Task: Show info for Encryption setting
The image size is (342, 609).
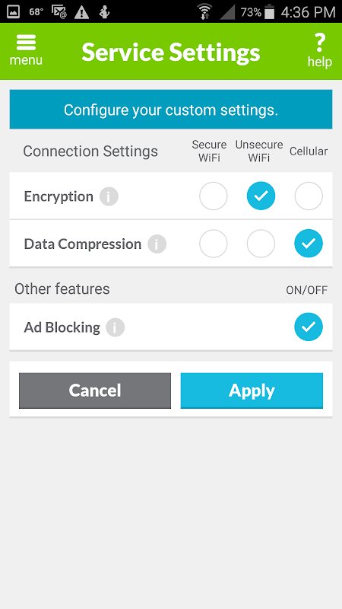Action: coord(109,196)
